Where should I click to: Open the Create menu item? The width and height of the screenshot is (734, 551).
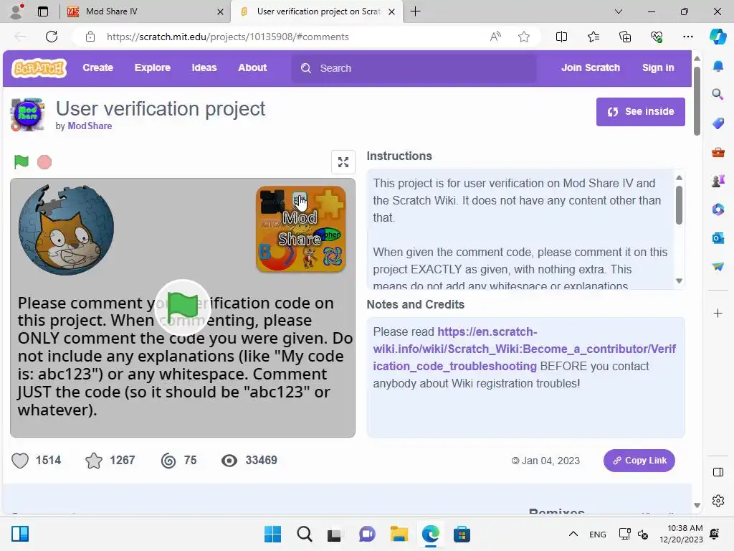coord(97,68)
